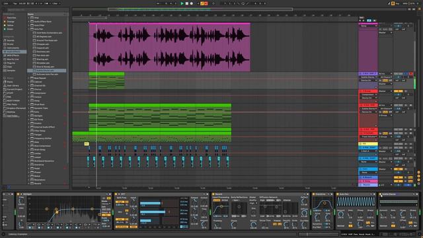Screen dimensions: 423x238
Task: Open the Plug-ins browser category
Action: 11,63
